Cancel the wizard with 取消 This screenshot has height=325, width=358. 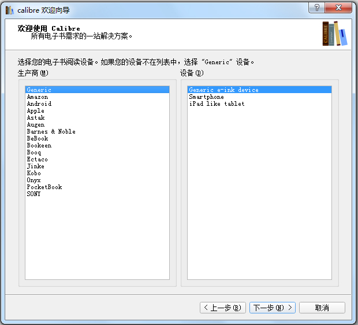[322, 308]
